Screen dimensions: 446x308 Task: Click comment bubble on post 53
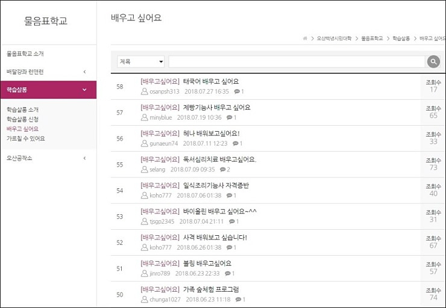click(x=231, y=221)
